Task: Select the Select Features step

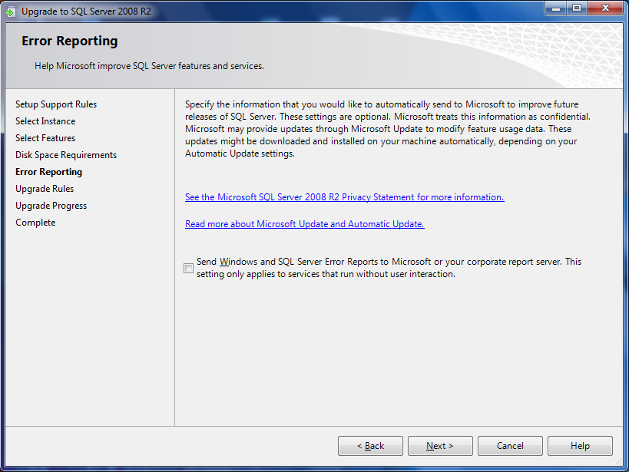Action: [x=45, y=138]
